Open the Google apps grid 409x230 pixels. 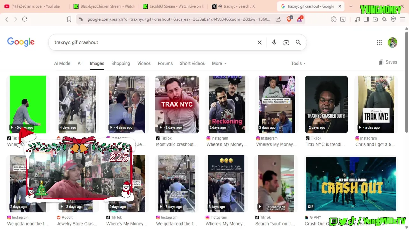379,42
